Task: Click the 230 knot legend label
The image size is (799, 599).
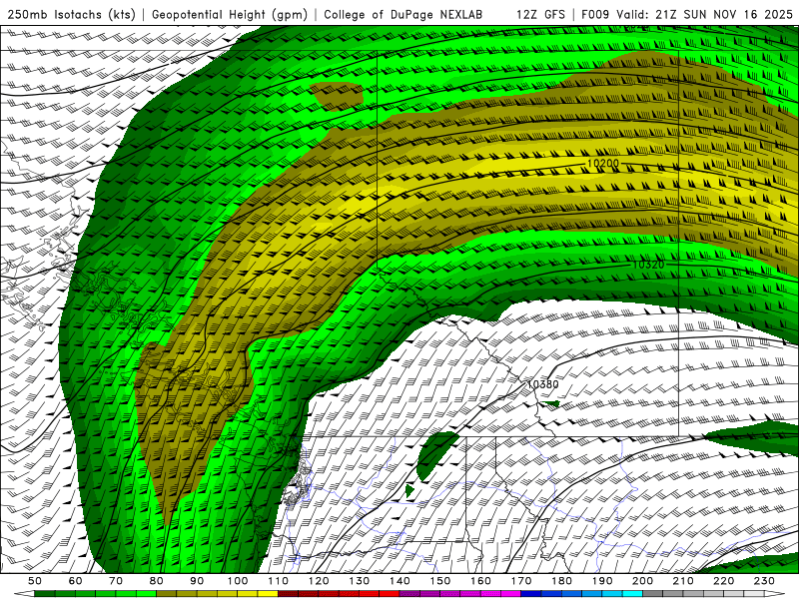Action: [x=764, y=581]
